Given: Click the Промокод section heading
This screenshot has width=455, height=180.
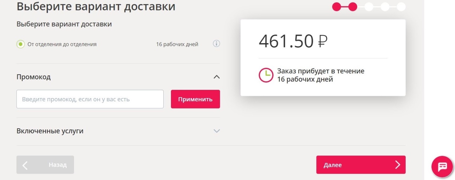Looking at the screenshot, I should (33, 77).
